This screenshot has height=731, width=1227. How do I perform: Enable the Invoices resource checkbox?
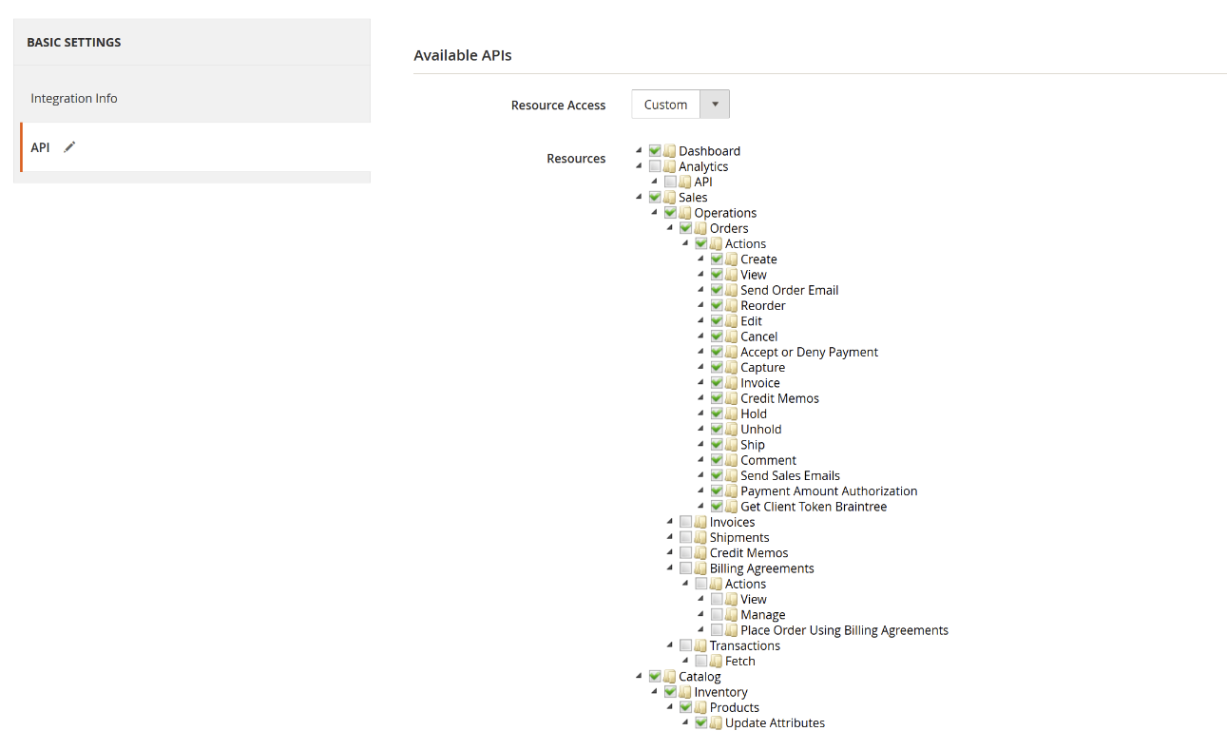(x=685, y=522)
